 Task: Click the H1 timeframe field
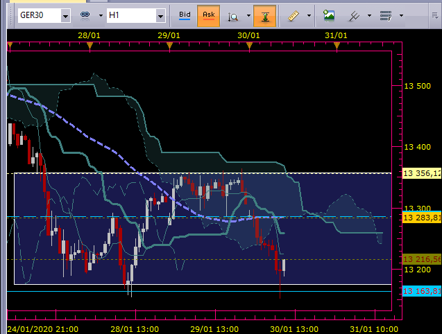coord(132,15)
